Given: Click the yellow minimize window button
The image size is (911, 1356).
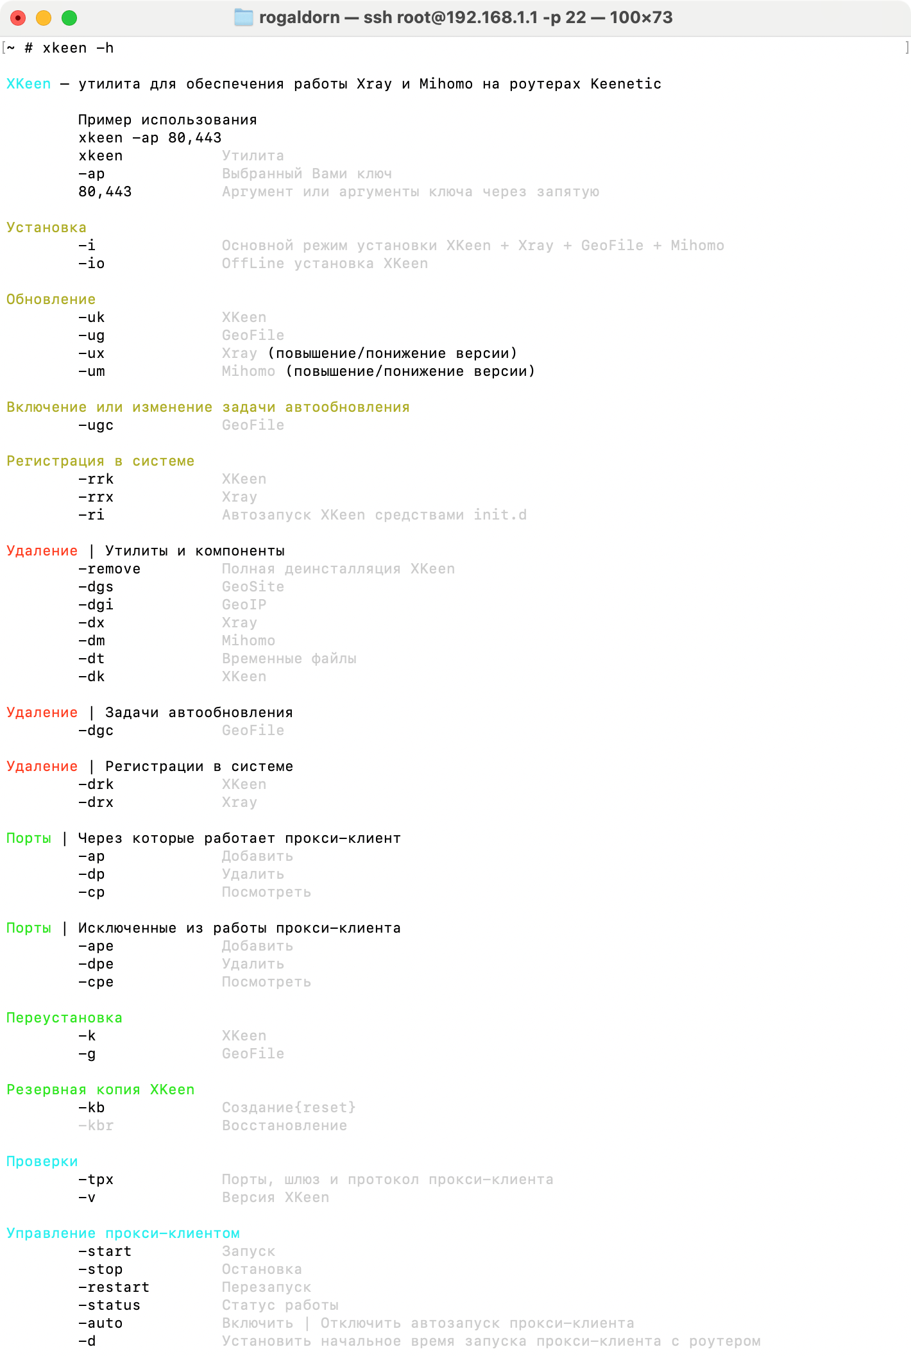Looking at the screenshot, I should 44,18.
